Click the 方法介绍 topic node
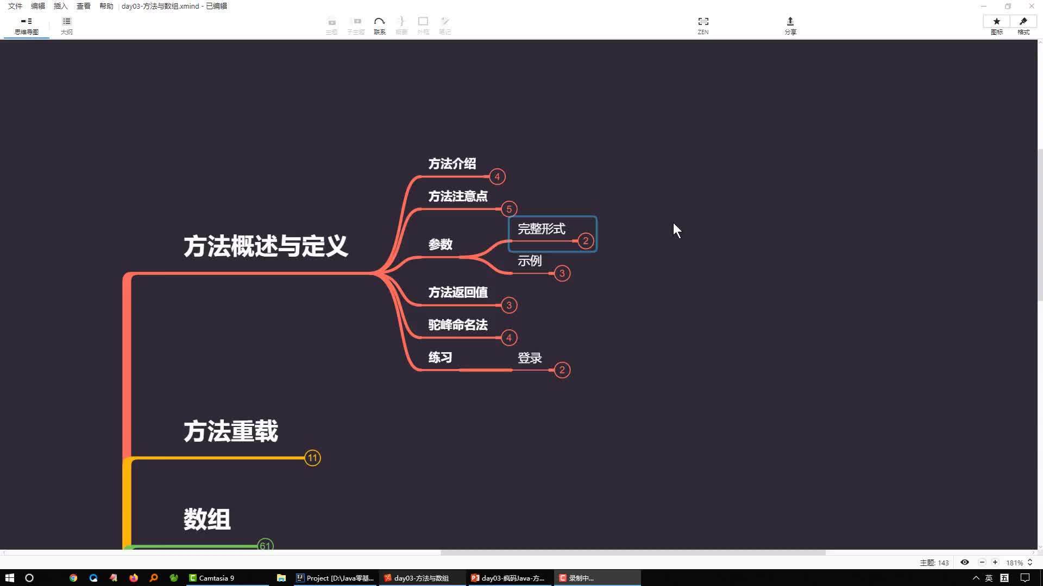 coord(452,163)
